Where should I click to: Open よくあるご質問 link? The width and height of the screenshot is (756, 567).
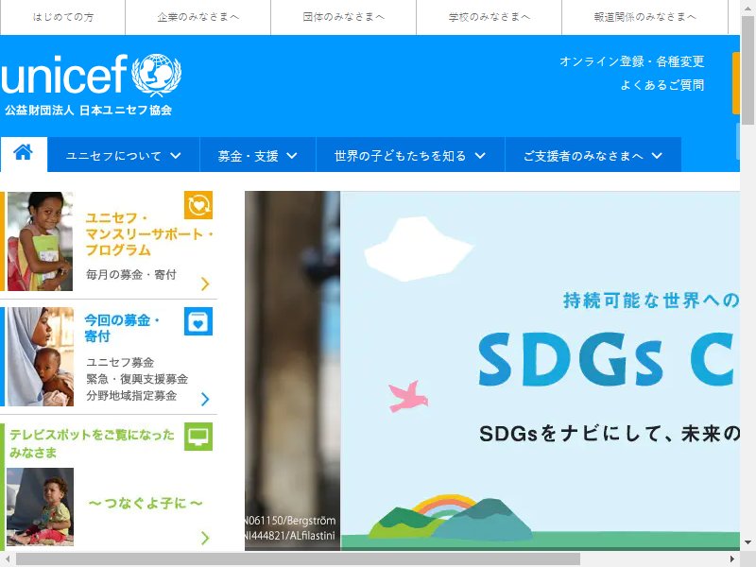point(662,85)
